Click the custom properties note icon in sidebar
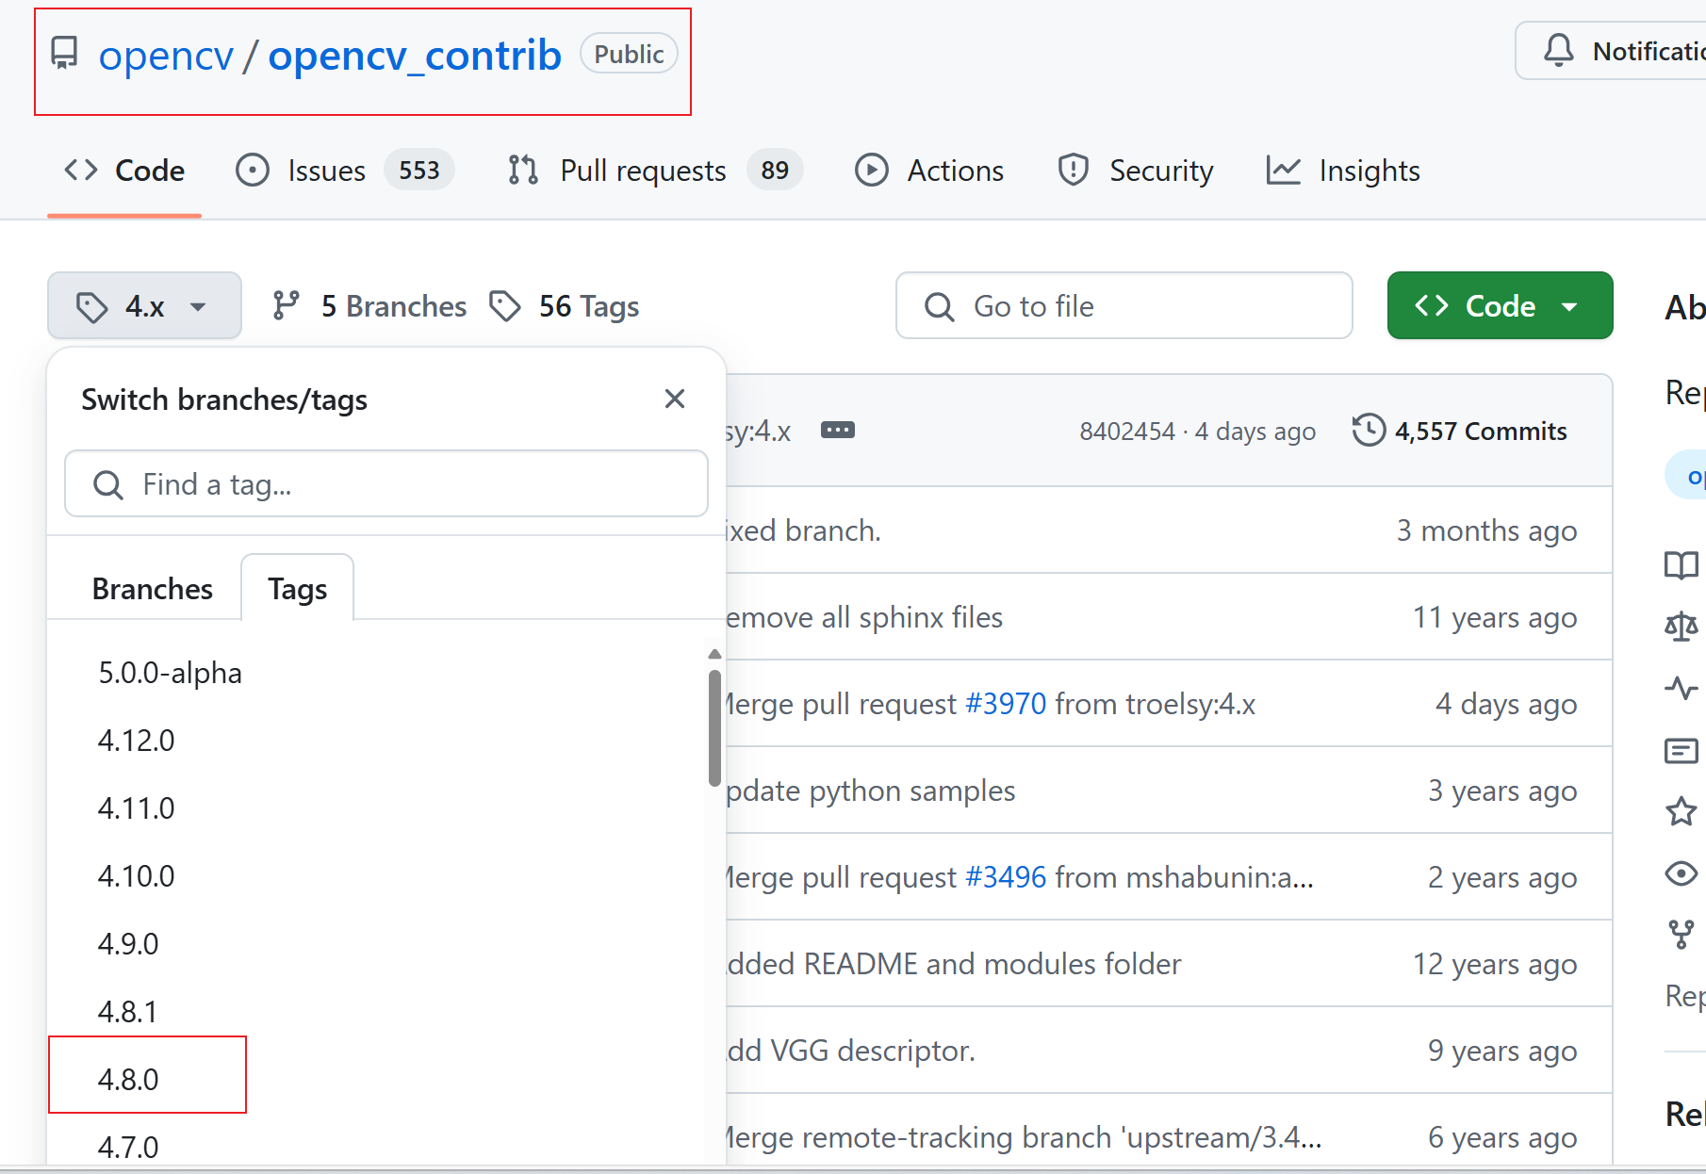This screenshot has height=1174, width=1706. (1681, 750)
